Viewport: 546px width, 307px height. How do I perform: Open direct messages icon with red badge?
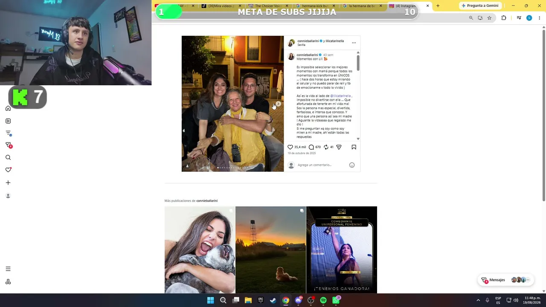[x=8, y=145]
